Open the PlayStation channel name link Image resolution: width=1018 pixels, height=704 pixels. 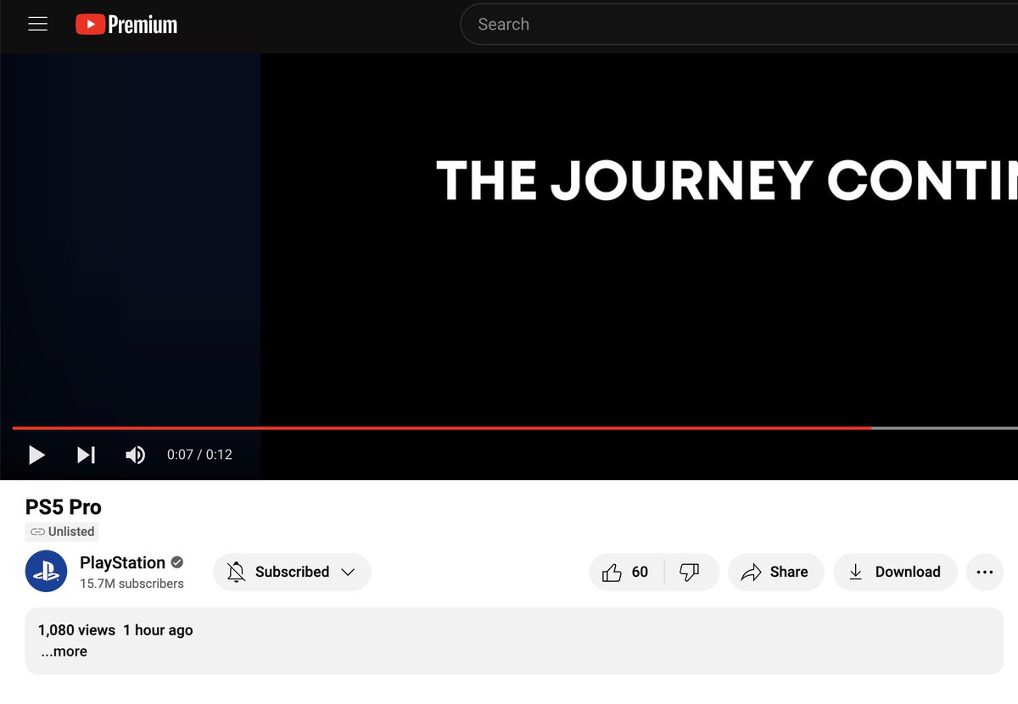click(x=122, y=562)
